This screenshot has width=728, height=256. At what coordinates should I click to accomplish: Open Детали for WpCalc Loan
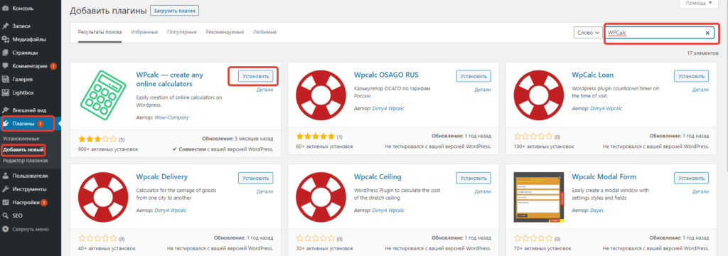click(700, 90)
